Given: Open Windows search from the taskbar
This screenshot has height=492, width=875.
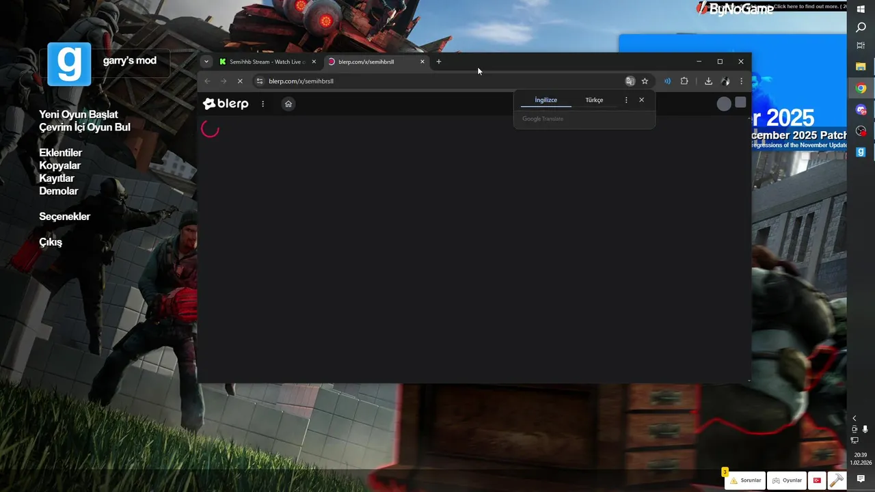Looking at the screenshot, I should click(x=861, y=27).
